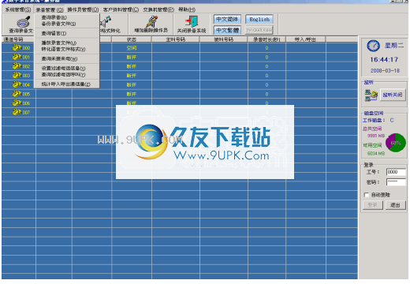
Task: Click the disk usage pie chart
Action: 396,143
